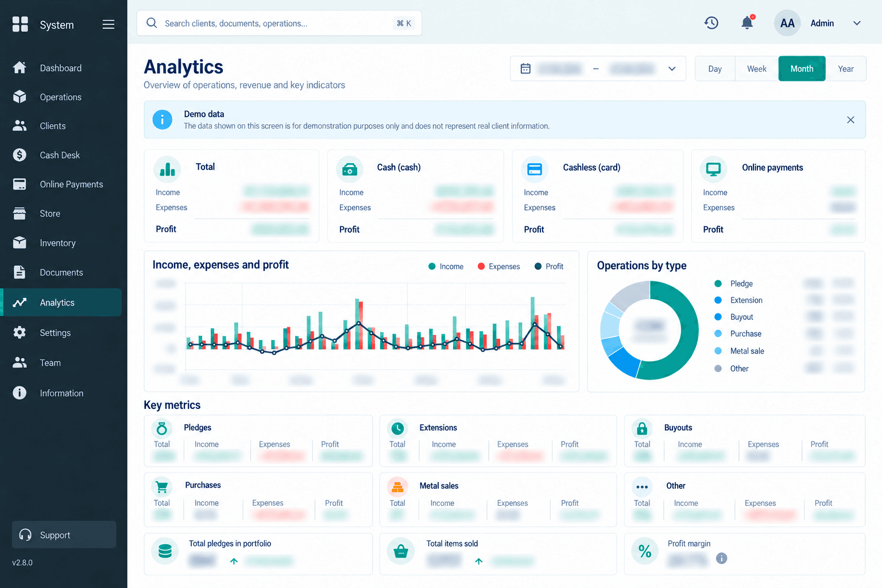882x588 pixels.
Task: Open Documents in sidebar
Action: click(x=61, y=272)
